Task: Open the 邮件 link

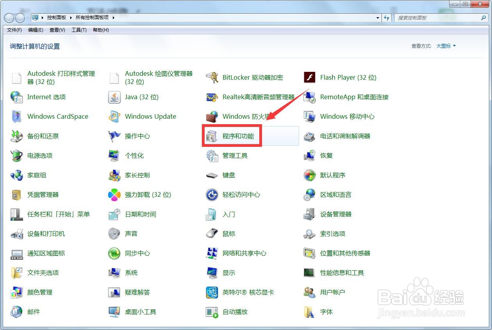Action: coord(34,312)
